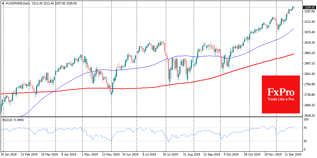317x158 pixels.
Task: Click the current price label 3209.05
Action: click(309, 7)
